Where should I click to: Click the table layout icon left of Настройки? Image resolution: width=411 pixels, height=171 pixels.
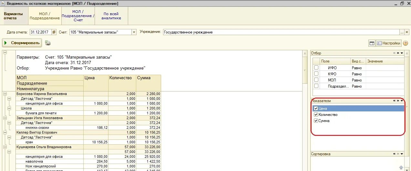[372, 43]
